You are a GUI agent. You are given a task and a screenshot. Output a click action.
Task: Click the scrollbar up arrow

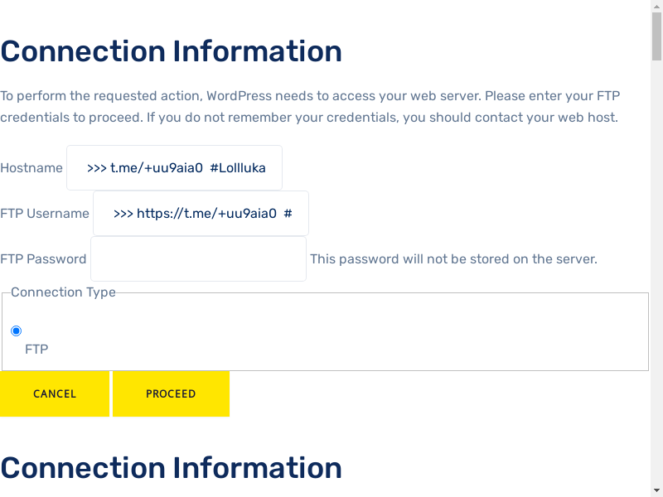(656, 7)
